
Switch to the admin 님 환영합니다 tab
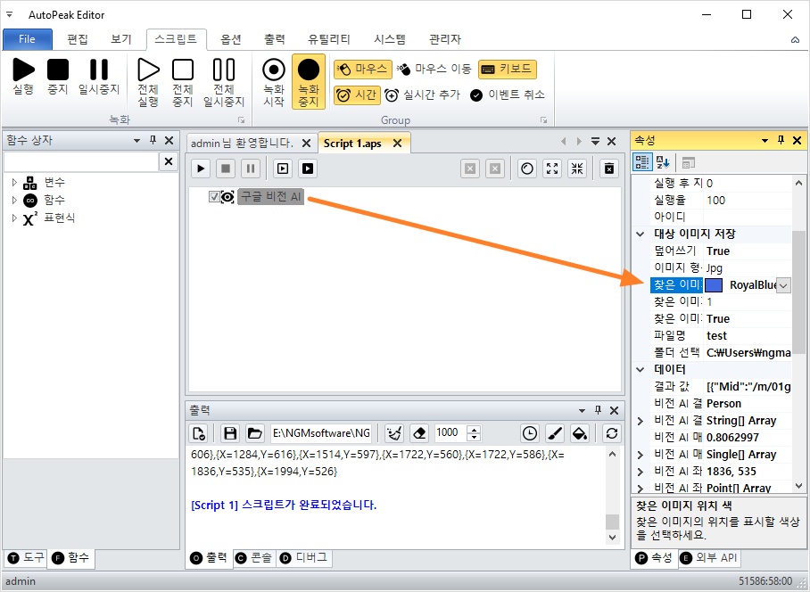[243, 143]
